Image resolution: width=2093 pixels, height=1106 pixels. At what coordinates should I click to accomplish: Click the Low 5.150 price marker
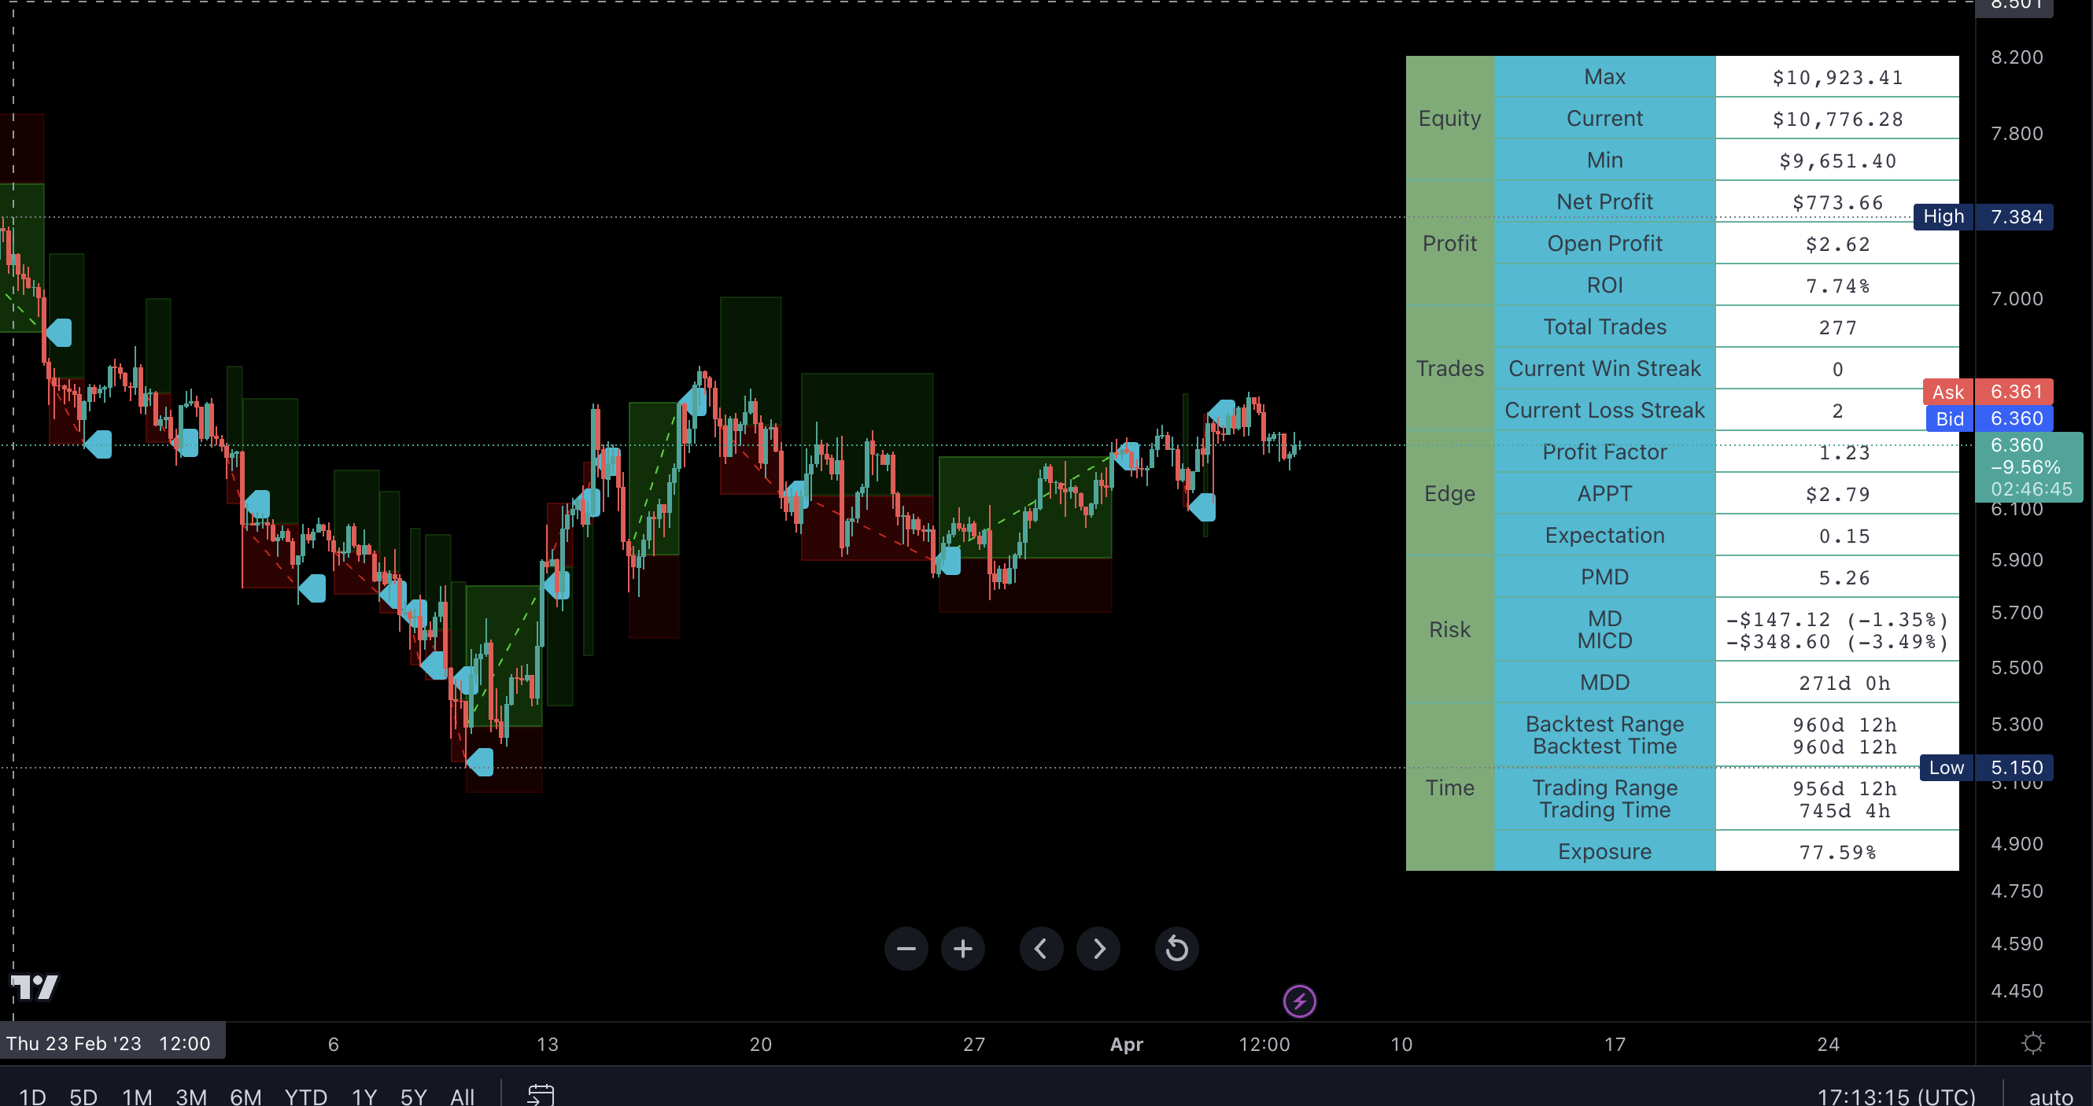point(1986,768)
